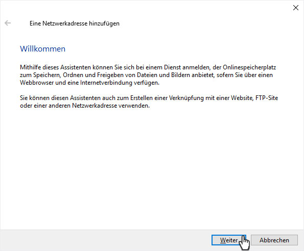Viewport: 304px width, 251px height.
Task: Click the paragraph starting 'Sie können diesen'
Action: point(149,102)
